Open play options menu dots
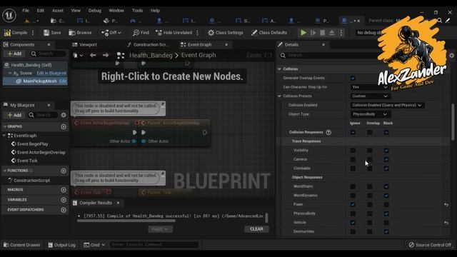Image resolution: width=457 pixels, height=257 pixels. pos(341,33)
